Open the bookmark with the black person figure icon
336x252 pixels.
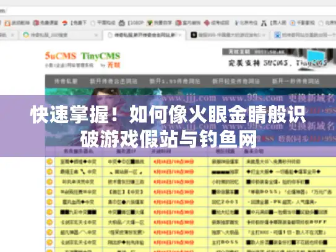pos(274,23)
